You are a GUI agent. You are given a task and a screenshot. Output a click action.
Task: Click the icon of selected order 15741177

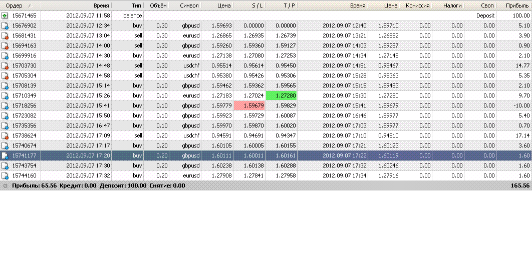[5, 155]
